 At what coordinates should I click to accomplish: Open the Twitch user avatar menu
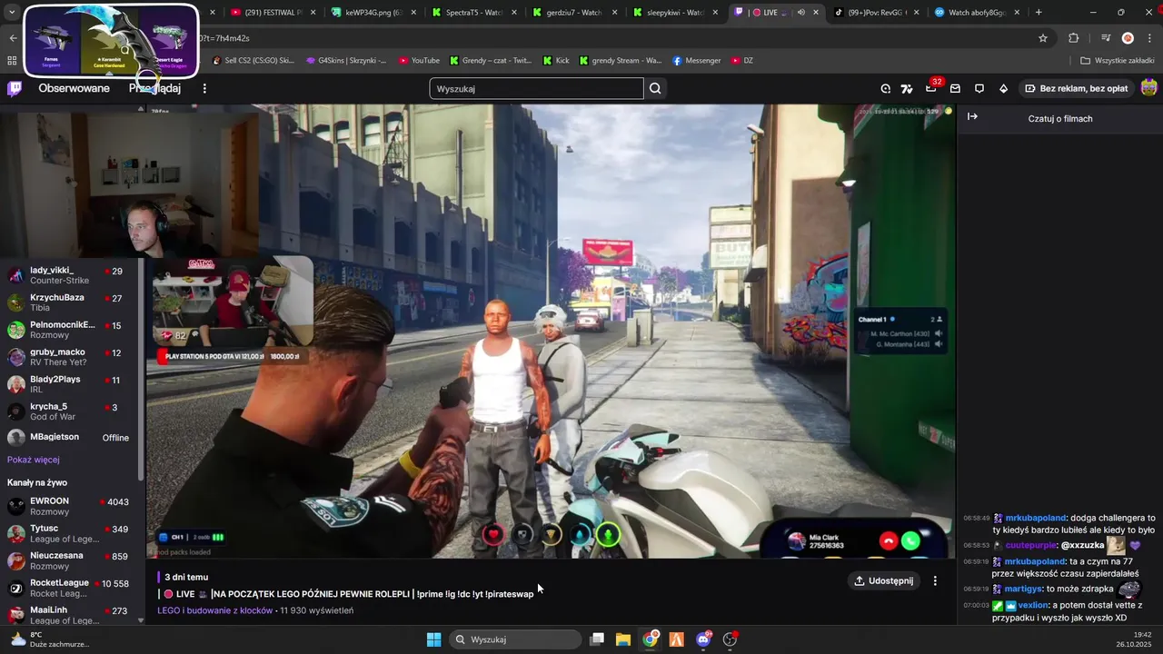click(1148, 88)
